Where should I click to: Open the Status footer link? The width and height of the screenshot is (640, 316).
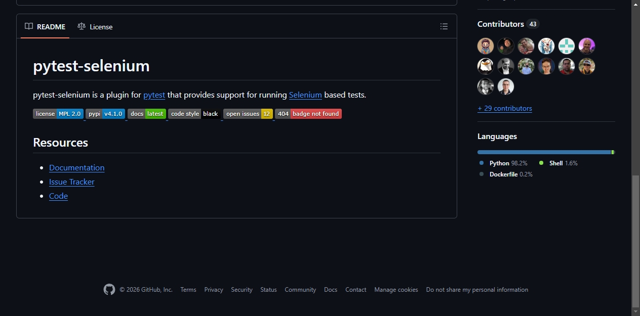[x=268, y=290]
